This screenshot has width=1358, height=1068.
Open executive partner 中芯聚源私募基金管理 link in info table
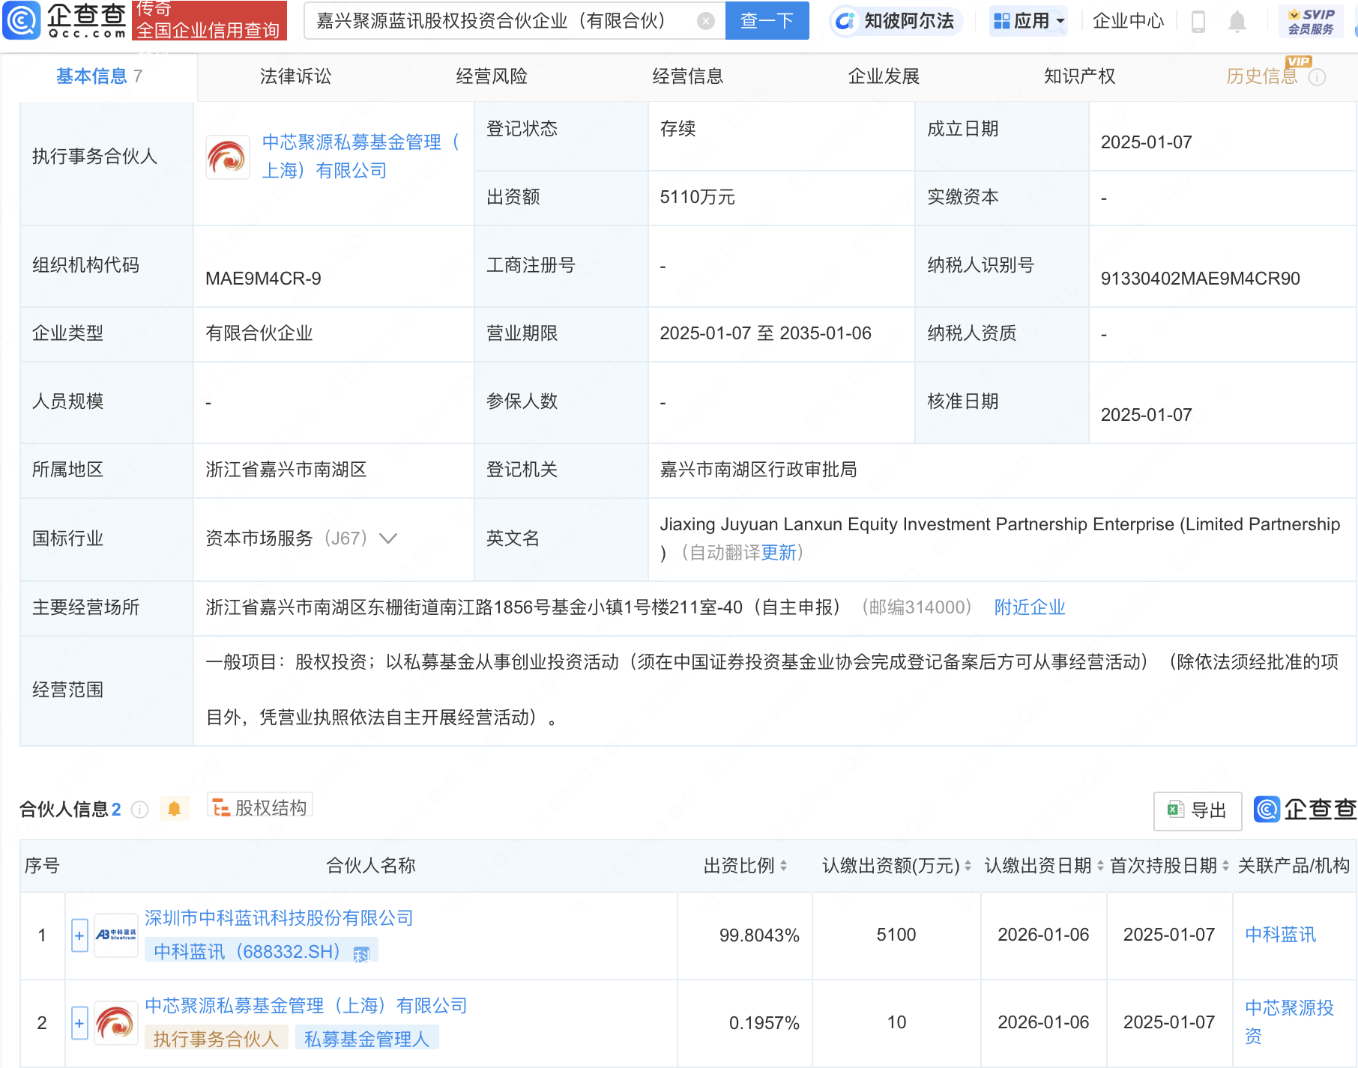tap(361, 157)
